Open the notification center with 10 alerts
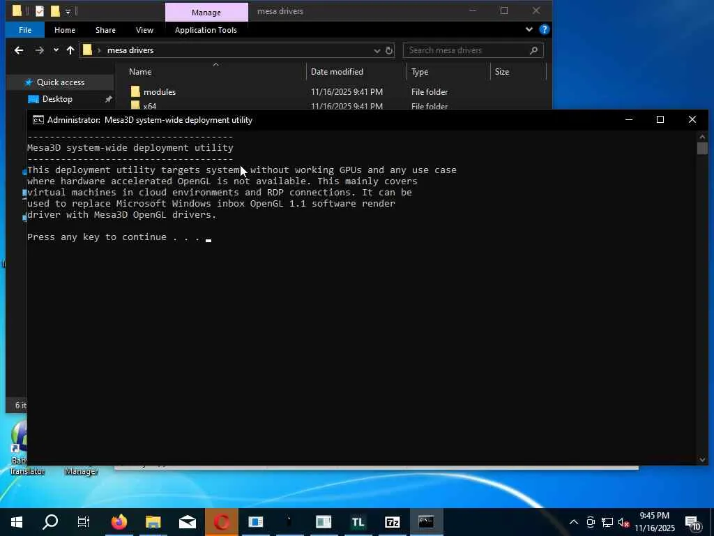Screen dimensions: 714x536 click(x=693, y=523)
